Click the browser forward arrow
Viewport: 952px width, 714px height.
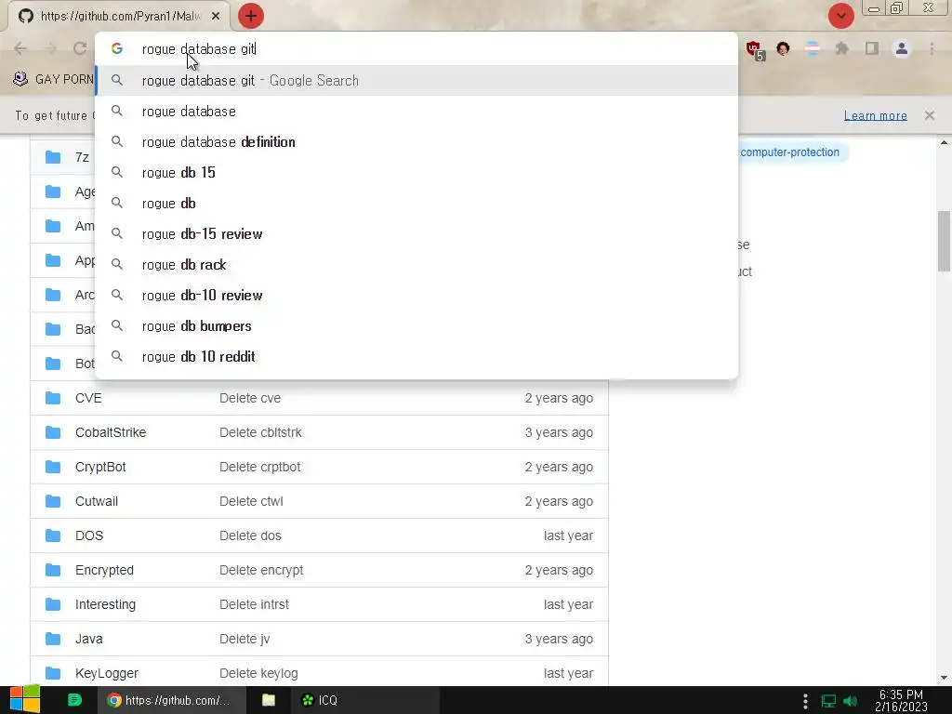point(50,48)
